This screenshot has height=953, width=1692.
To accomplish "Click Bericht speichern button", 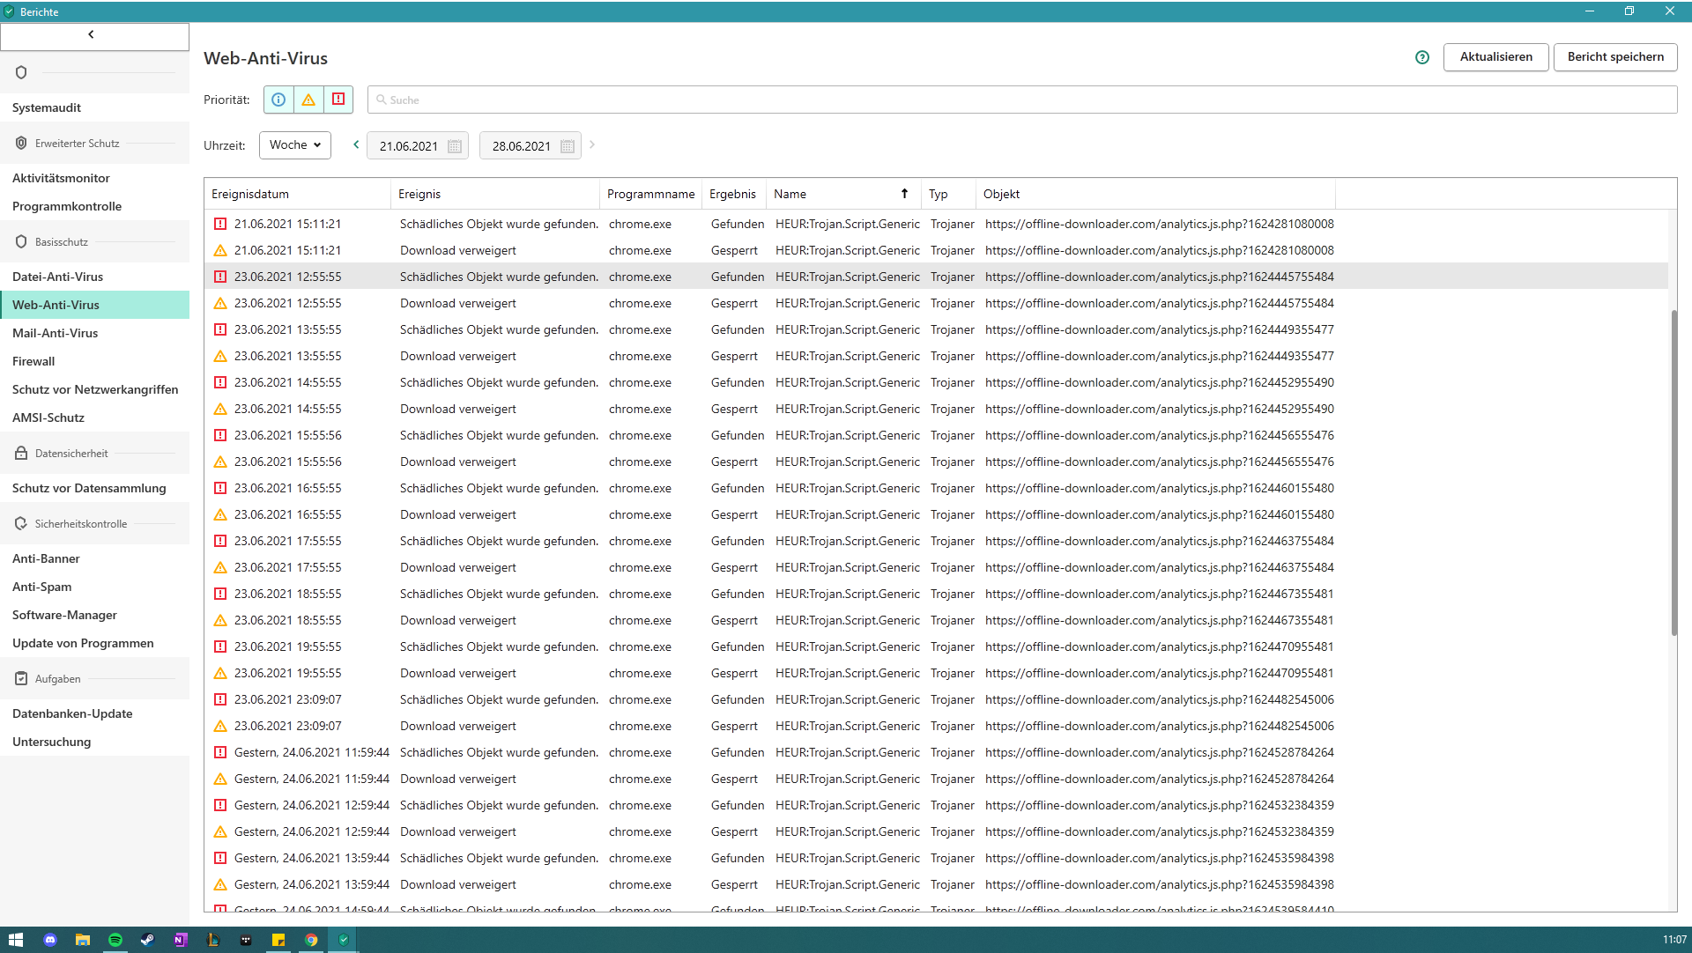I will coord(1614,57).
